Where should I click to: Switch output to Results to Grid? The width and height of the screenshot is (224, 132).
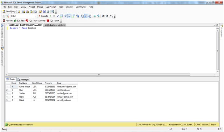point(86,16)
